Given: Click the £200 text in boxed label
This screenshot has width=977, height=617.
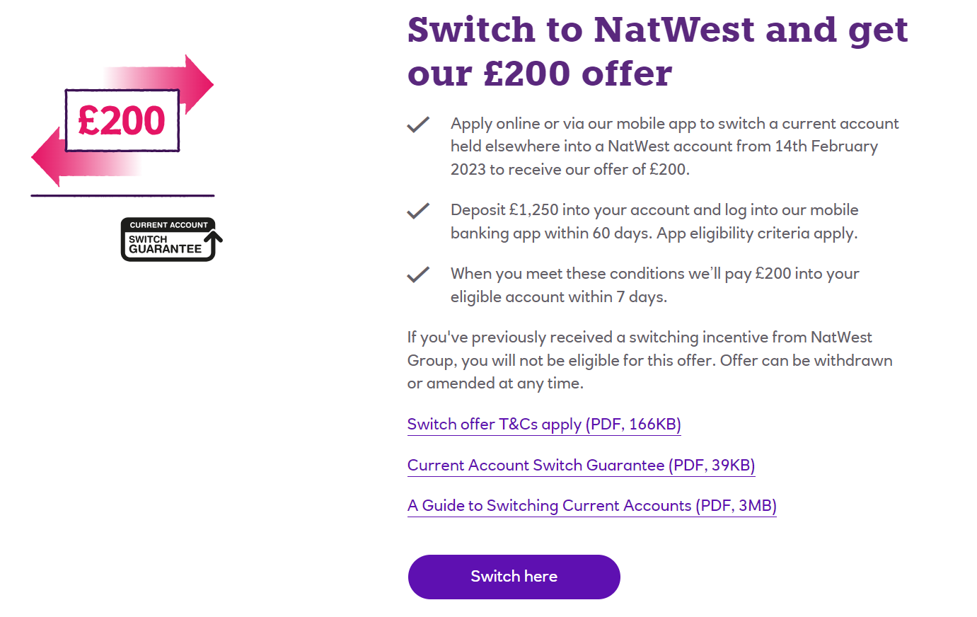Looking at the screenshot, I should tap(122, 120).
